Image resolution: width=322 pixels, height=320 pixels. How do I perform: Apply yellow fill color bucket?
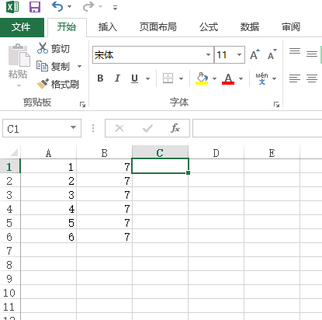pos(202,78)
